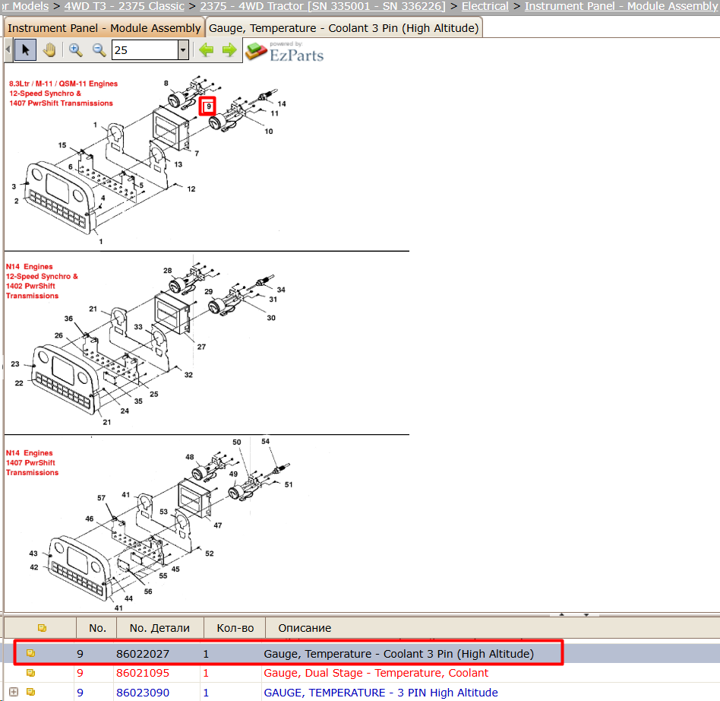Open note icon for part 86023090
Screen dimensions: 720x701
coord(31,693)
